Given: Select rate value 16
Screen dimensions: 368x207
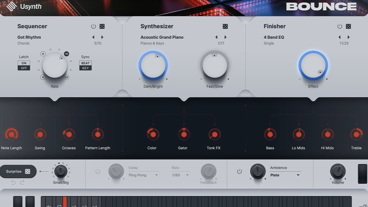Looking at the screenshot, I should [x=67, y=54].
